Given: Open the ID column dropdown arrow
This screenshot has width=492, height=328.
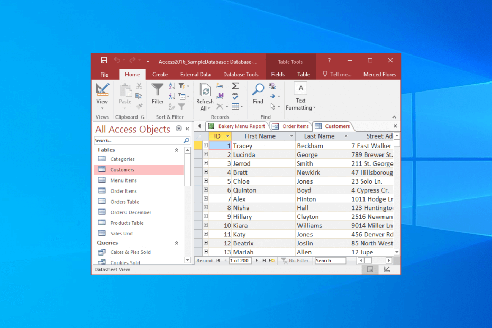Looking at the screenshot, I should (x=228, y=136).
